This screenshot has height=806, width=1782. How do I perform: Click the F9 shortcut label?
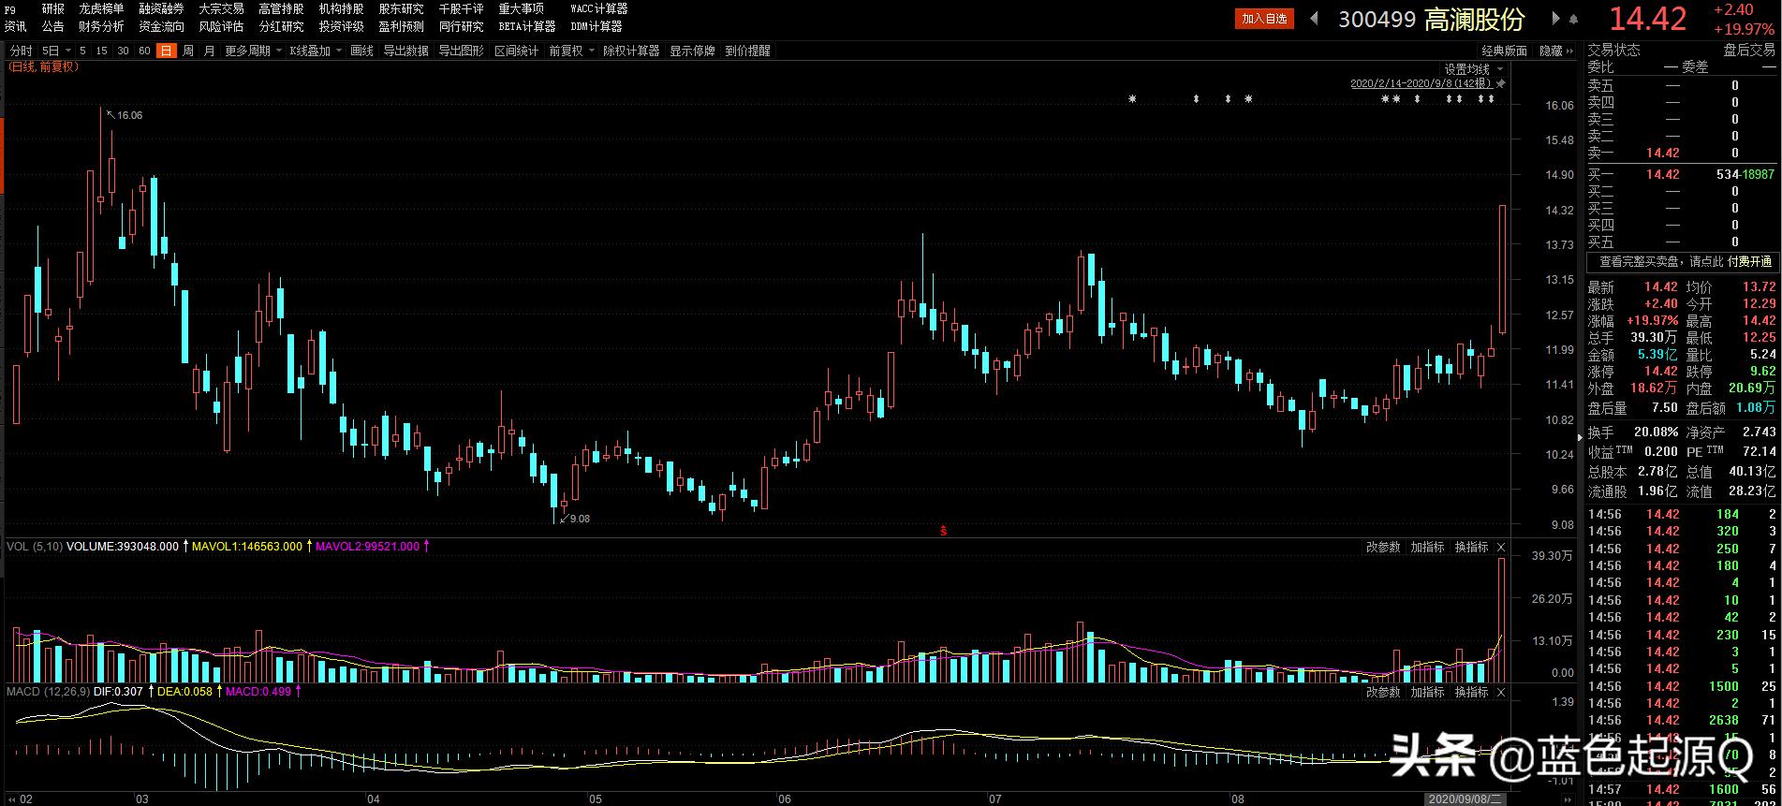pos(10,9)
